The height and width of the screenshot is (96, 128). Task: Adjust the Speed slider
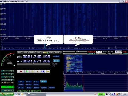pos(117,54)
